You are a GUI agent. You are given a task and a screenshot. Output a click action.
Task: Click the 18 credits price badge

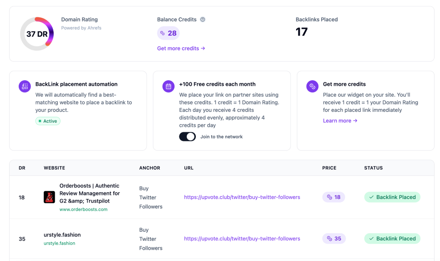pos(333,197)
